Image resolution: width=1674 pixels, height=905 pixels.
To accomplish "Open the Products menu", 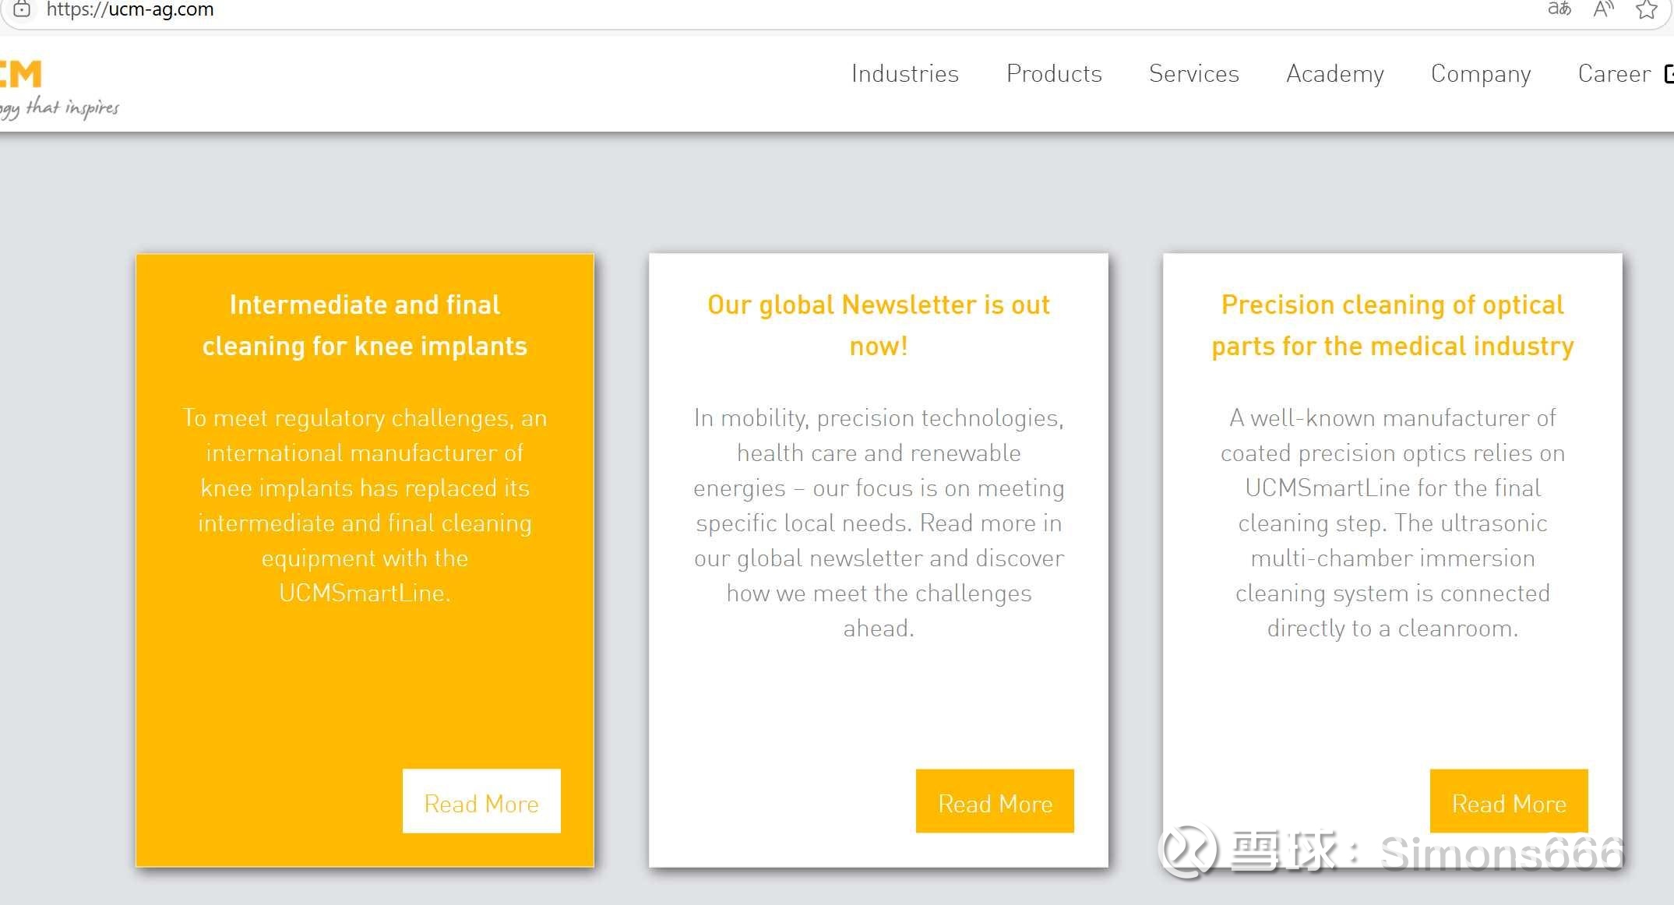I will pos(1054,73).
